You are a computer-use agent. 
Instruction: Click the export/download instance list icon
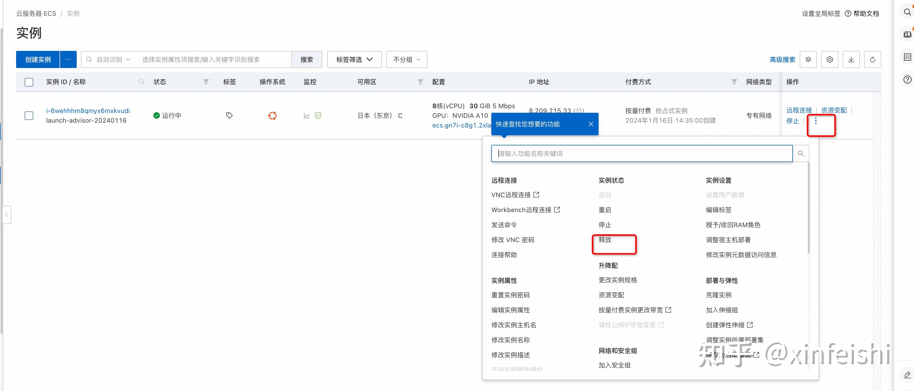[x=851, y=59]
